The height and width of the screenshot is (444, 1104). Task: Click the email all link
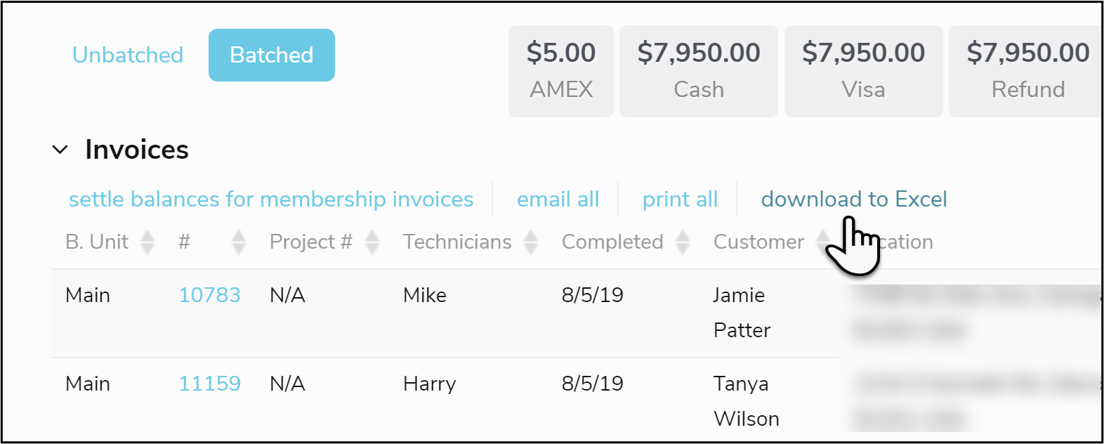[x=558, y=200]
